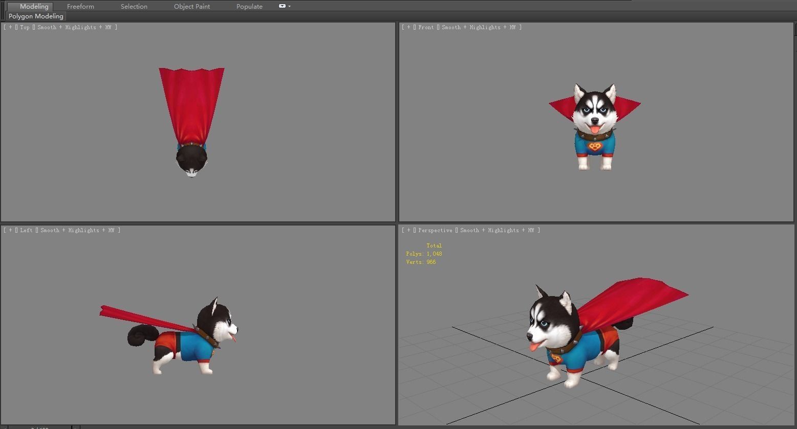Open the Freeform ribbon tab
Image resolution: width=797 pixels, height=429 pixels.
tap(80, 6)
